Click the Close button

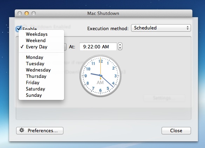coord(176,130)
